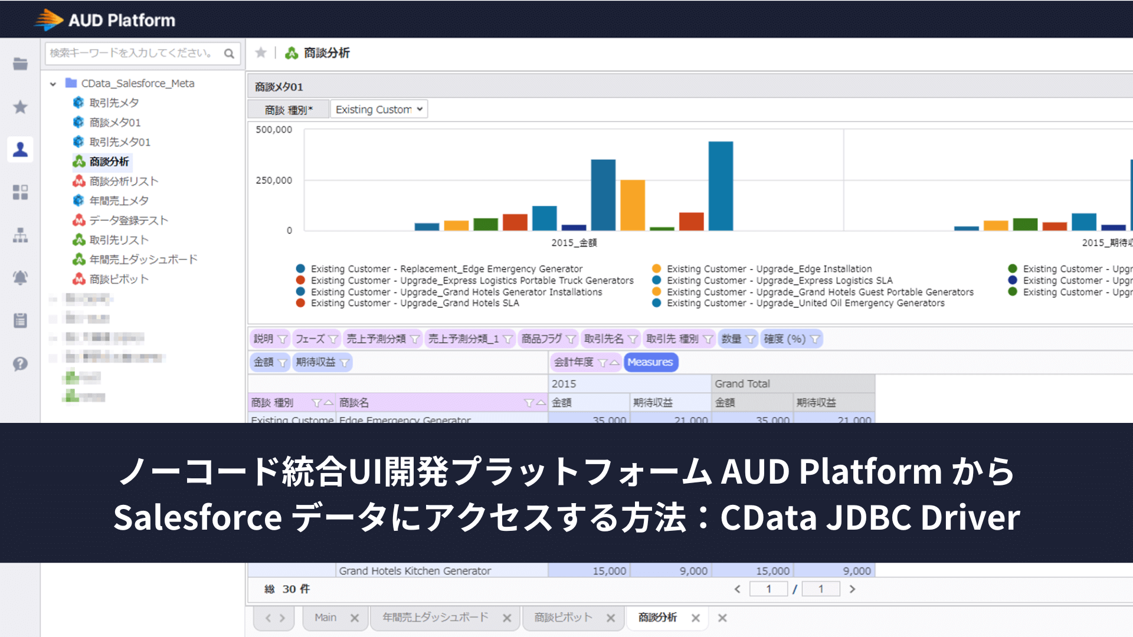Open help via the question mark icon
This screenshot has height=637, width=1133.
[20, 364]
